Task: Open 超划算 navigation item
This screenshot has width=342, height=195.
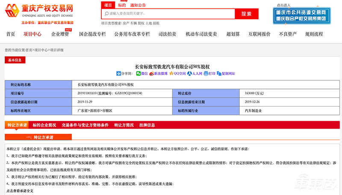Action: tap(233, 34)
